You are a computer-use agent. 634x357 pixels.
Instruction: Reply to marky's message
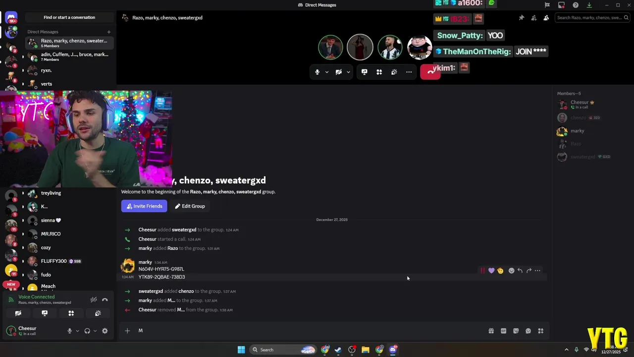[520, 271]
